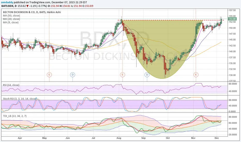
Task: Click the Sep label on time axis
Action: (144, 138)
